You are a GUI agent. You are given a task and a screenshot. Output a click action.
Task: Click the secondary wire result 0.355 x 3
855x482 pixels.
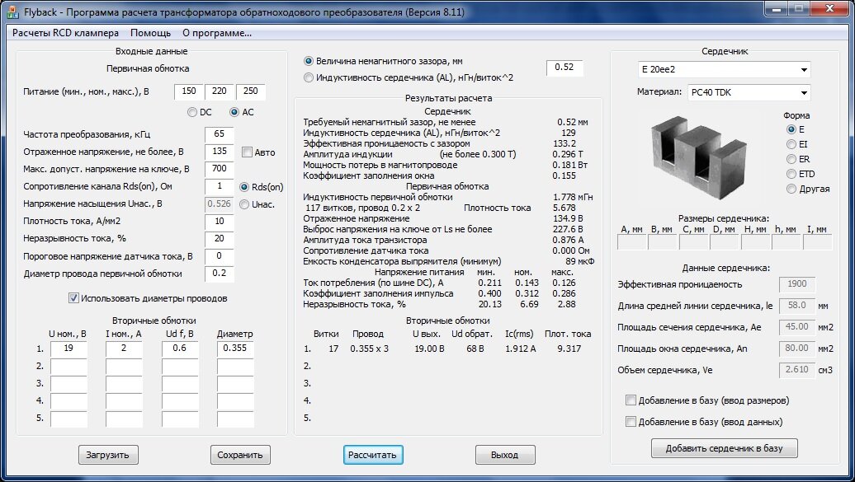pyautogui.click(x=370, y=349)
